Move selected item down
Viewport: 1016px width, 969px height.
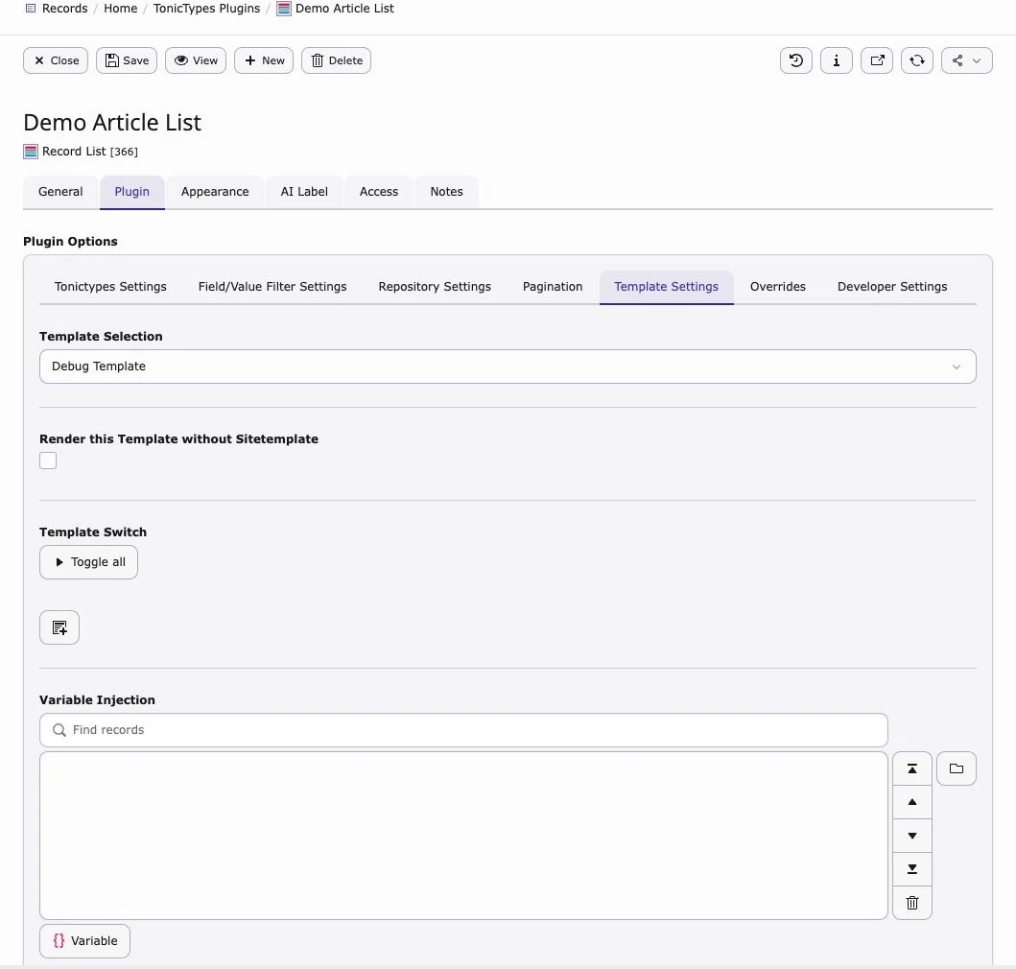tap(911, 836)
